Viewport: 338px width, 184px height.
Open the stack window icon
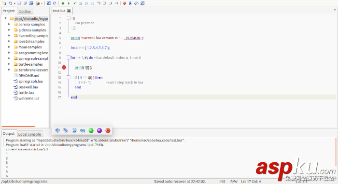click(x=136, y=3)
